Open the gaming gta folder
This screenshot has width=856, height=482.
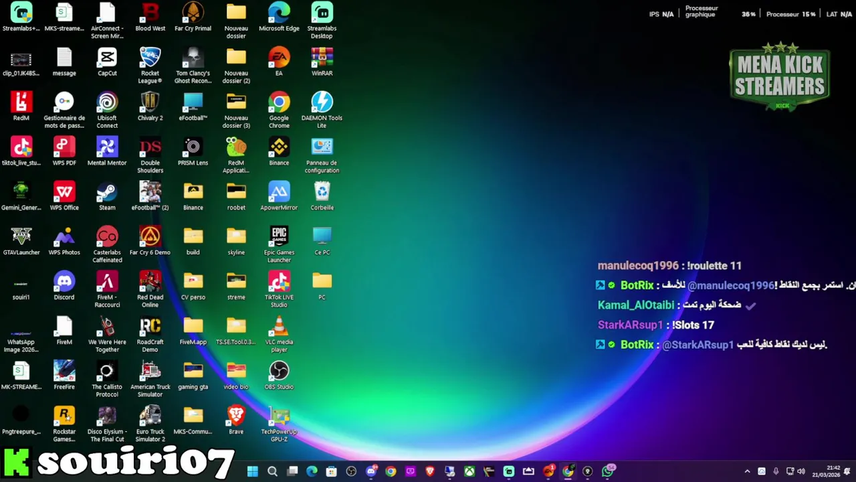(x=193, y=376)
